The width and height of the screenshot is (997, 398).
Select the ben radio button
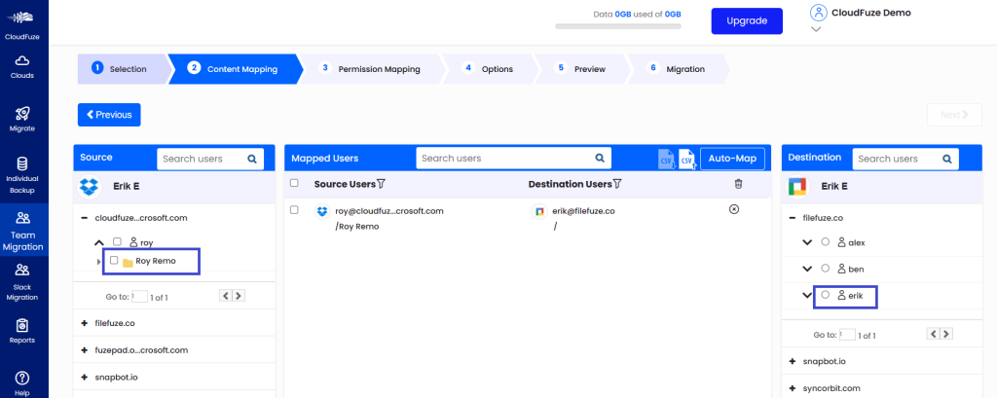tap(826, 269)
